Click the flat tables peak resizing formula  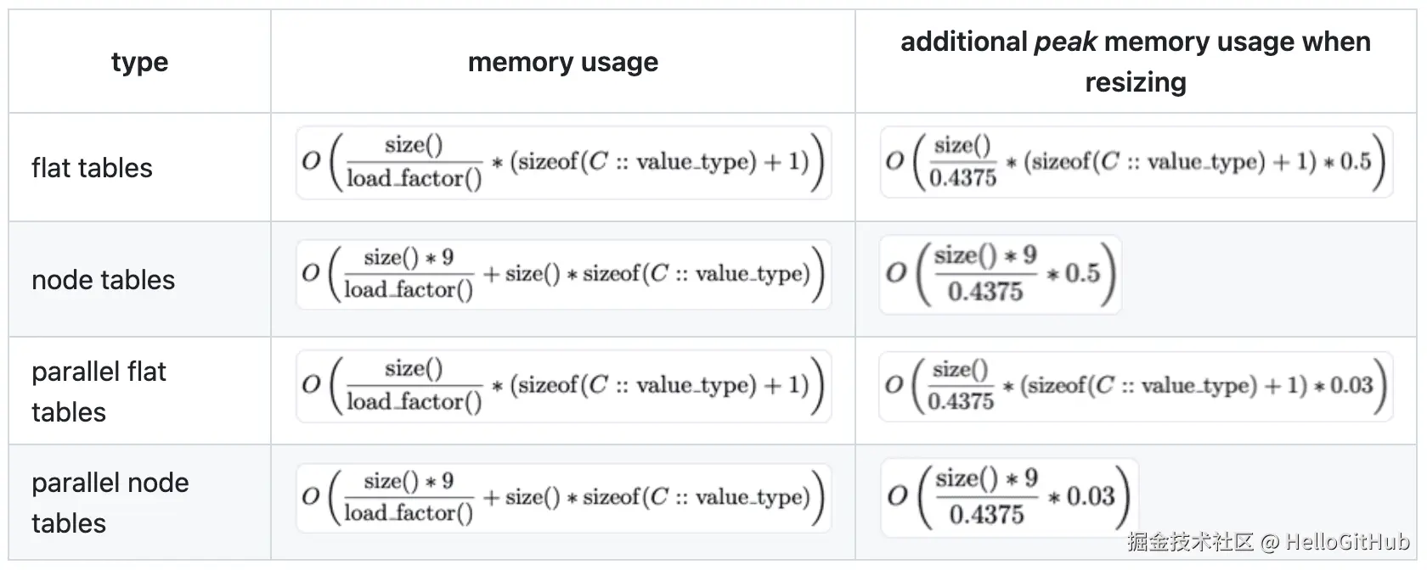point(1136,161)
